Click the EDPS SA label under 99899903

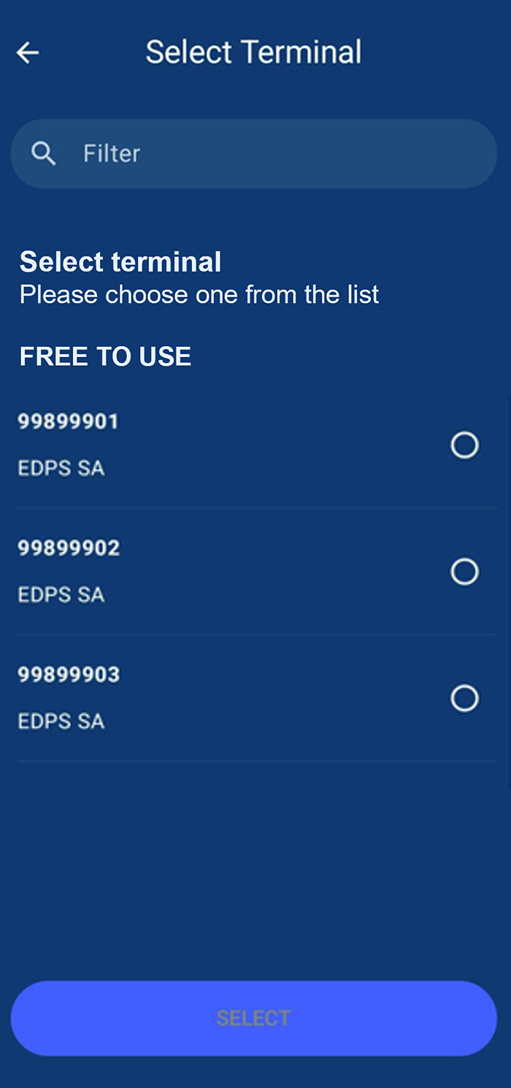coord(61,721)
